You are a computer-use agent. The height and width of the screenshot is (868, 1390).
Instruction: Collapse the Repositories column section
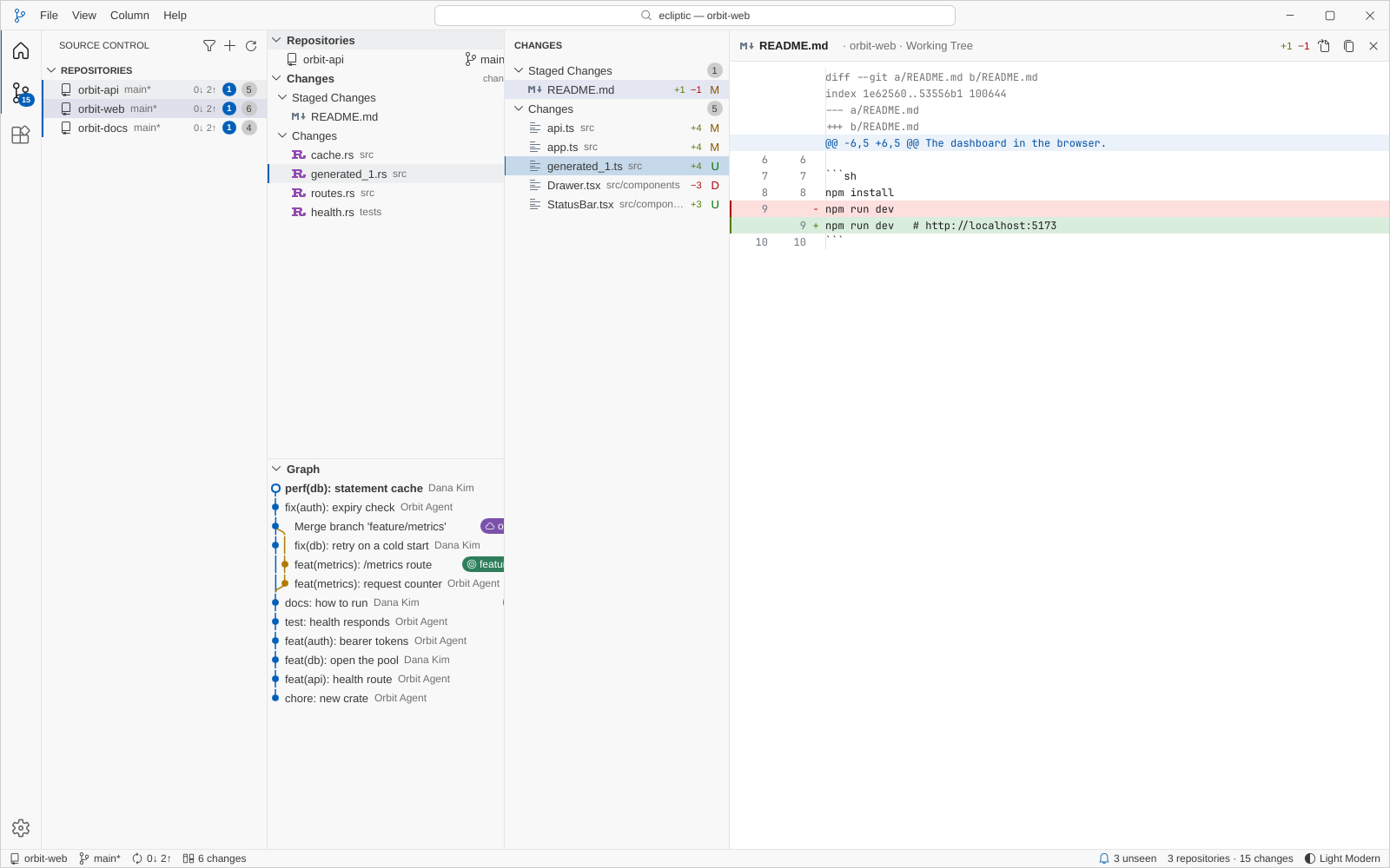click(x=276, y=40)
